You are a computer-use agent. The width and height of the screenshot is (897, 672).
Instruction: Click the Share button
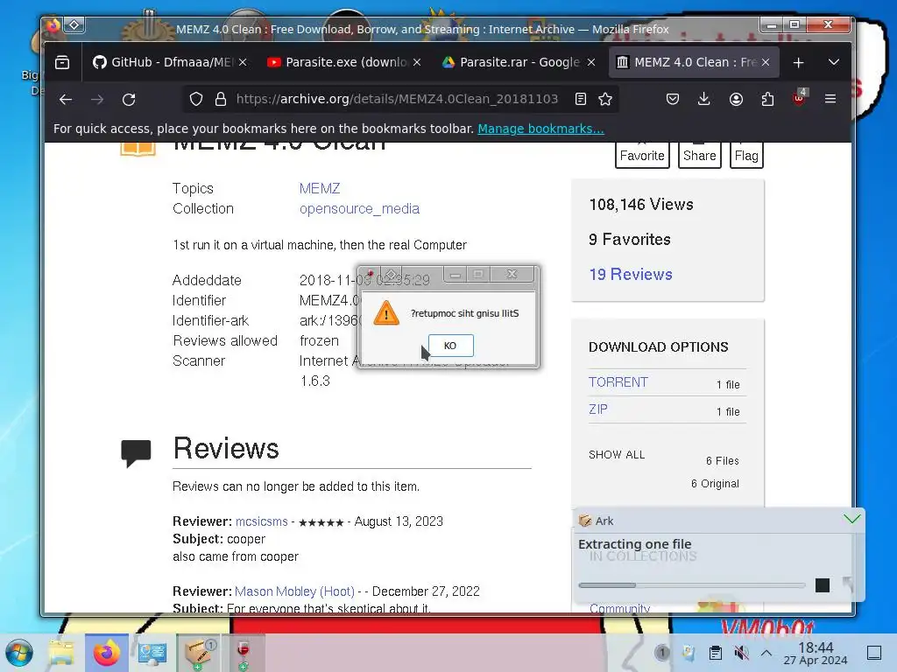coord(699,156)
